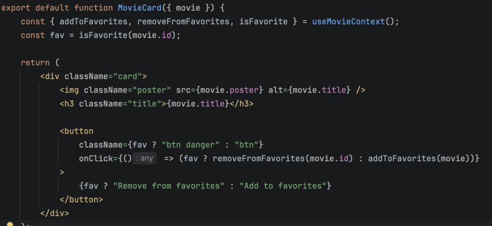Click the return keyword
Viewport: 492px width, 226px height.
[x=35, y=62]
